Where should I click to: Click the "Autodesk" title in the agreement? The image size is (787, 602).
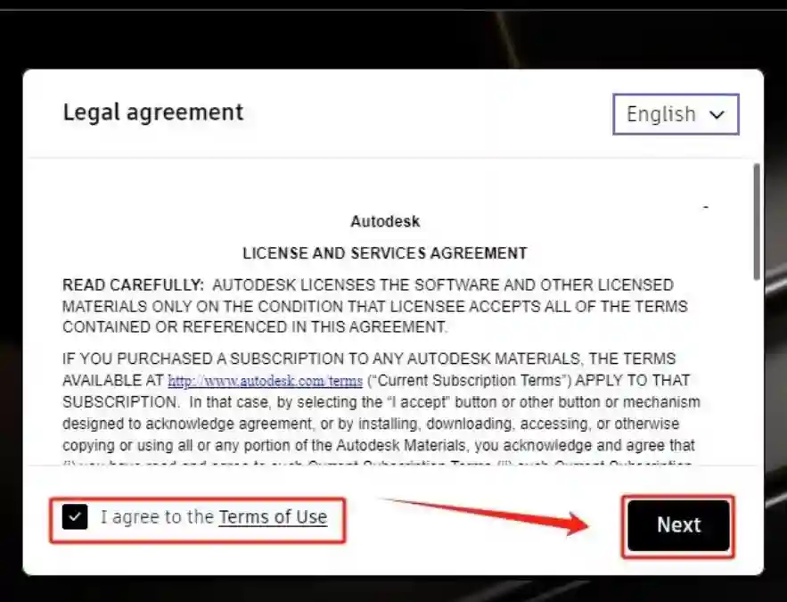[385, 221]
